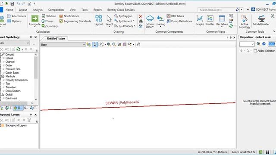Viewport: 276px width, 155px height.
Task: Open dropdown next to Zoom Extents icon
Action: pos(105,45)
